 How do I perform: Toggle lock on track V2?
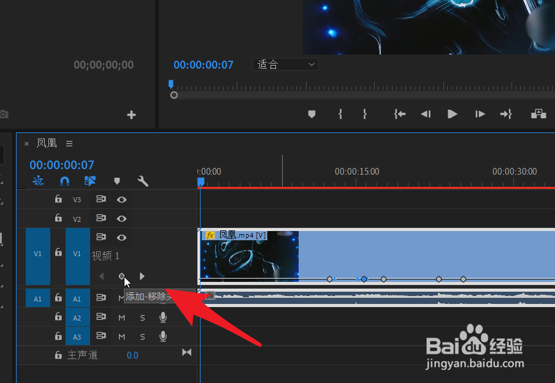[58, 218]
